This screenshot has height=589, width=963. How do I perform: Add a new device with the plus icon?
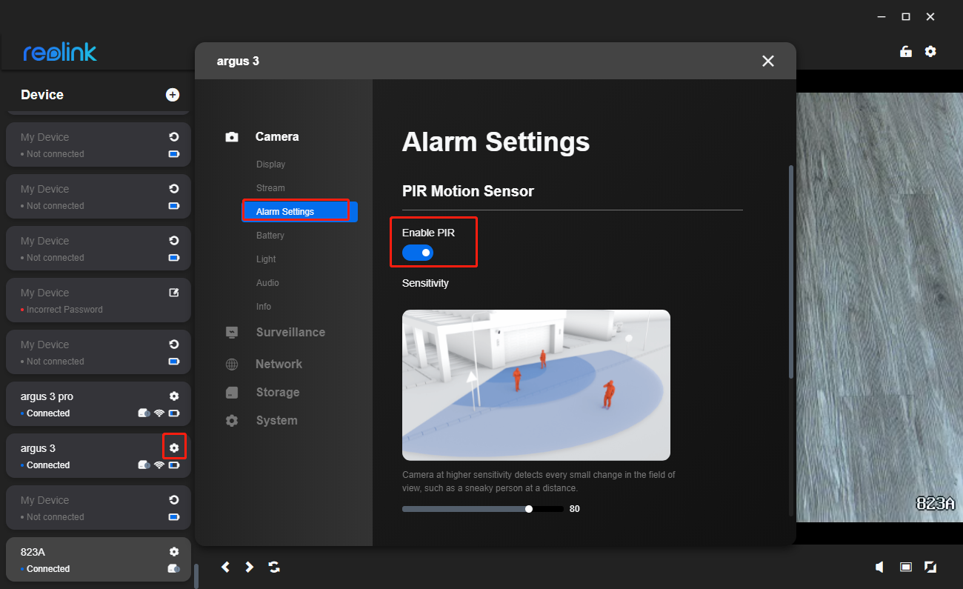tap(173, 94)
